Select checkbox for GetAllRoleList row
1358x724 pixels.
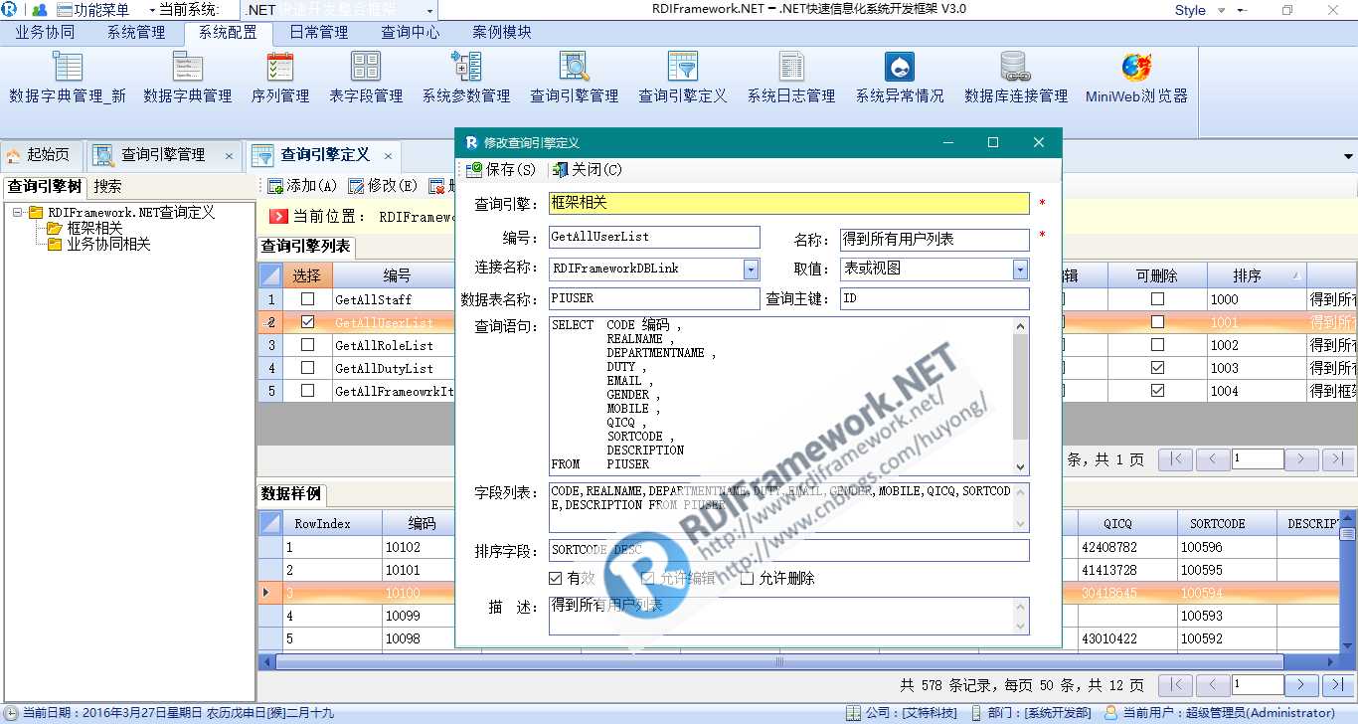coord(307,345)
